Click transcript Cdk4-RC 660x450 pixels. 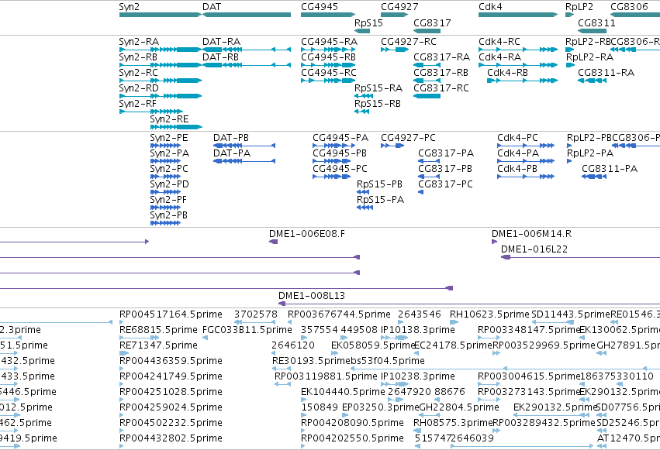(x=518, y=50)
